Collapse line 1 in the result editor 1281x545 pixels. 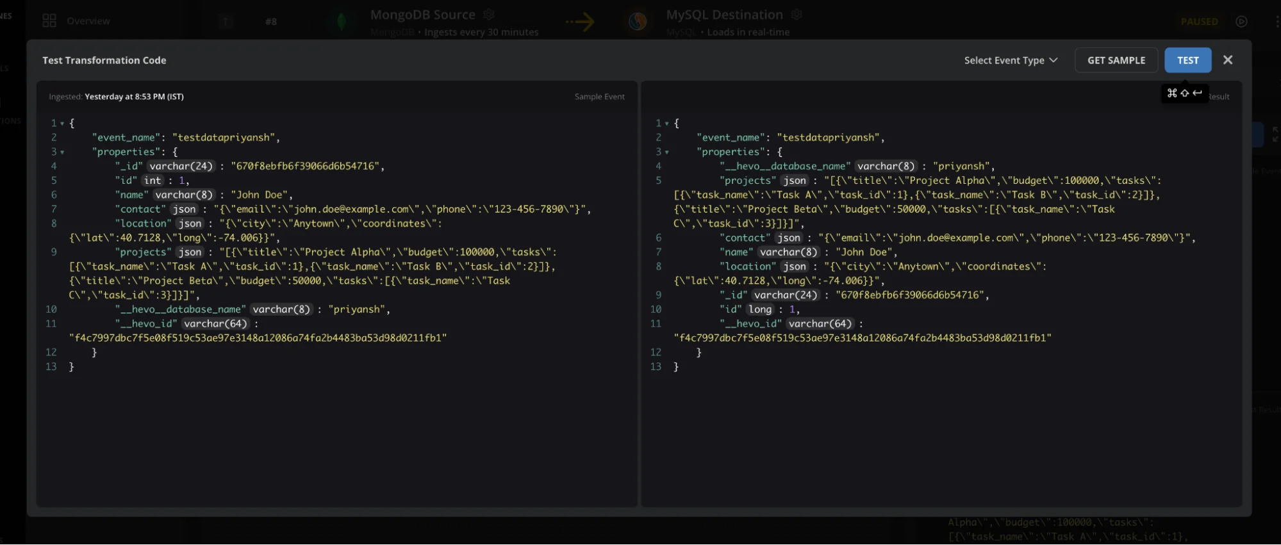666,124
